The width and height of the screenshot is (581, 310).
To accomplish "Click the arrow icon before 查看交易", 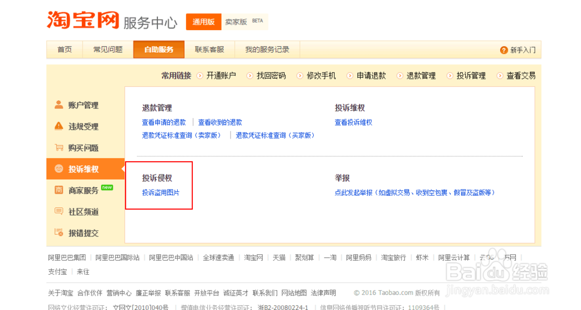I will pos(500,76).
